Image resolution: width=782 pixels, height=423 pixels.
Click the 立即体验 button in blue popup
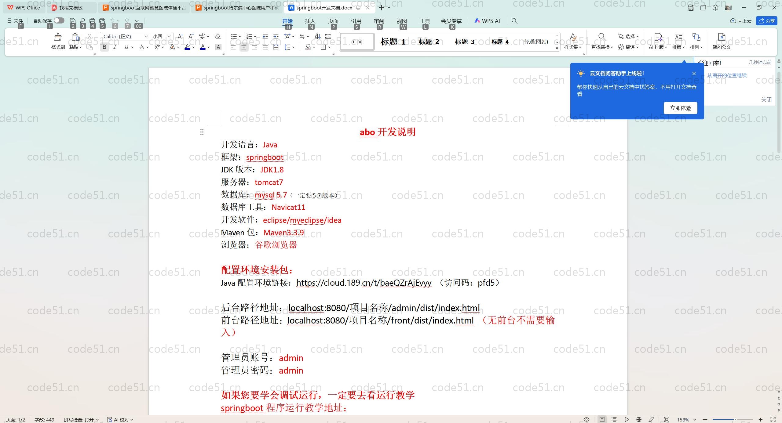[680, 108]
